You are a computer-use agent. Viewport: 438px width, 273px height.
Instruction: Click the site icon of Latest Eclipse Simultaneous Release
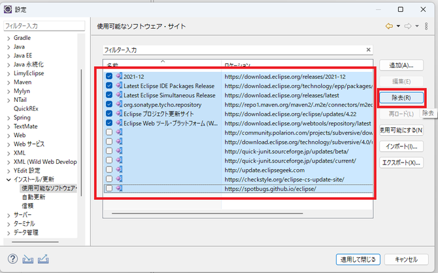[x=119, y=95]
